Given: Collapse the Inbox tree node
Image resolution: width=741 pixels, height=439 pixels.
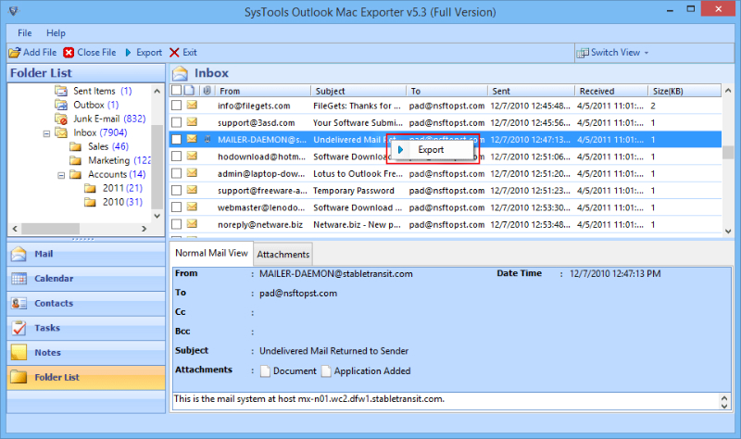Looking at the screenshot, I should (x=46, y=133).
